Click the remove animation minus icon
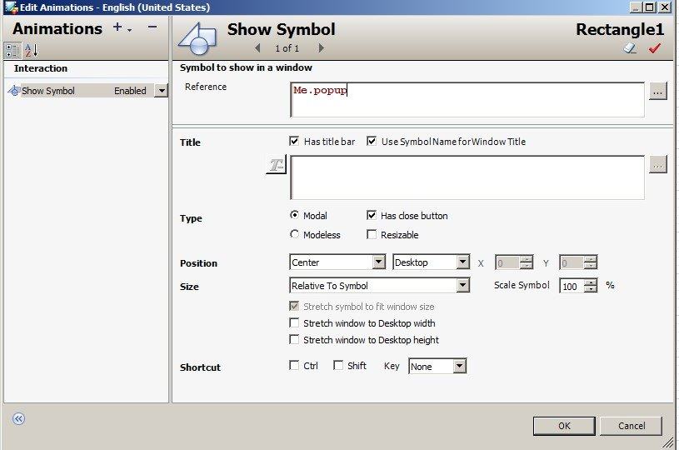The width and height of the screenshot is (679, 450). (152, 27)
